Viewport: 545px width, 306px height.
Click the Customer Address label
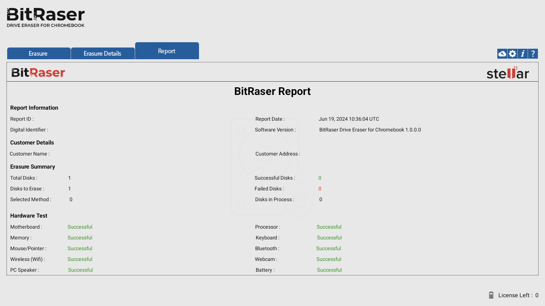pyautogui.click(x=278, y=154)
